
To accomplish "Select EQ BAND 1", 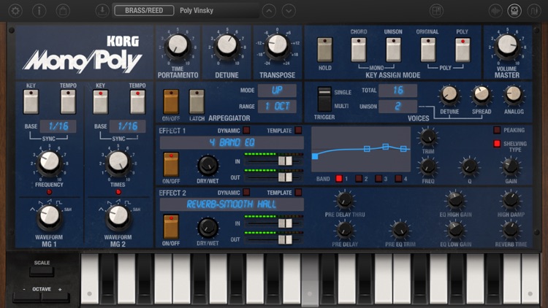I will click(338, 179).
